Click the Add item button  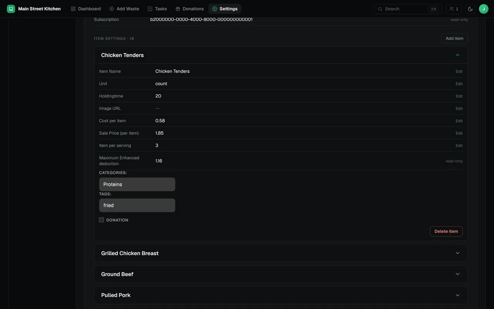point(454,38)
